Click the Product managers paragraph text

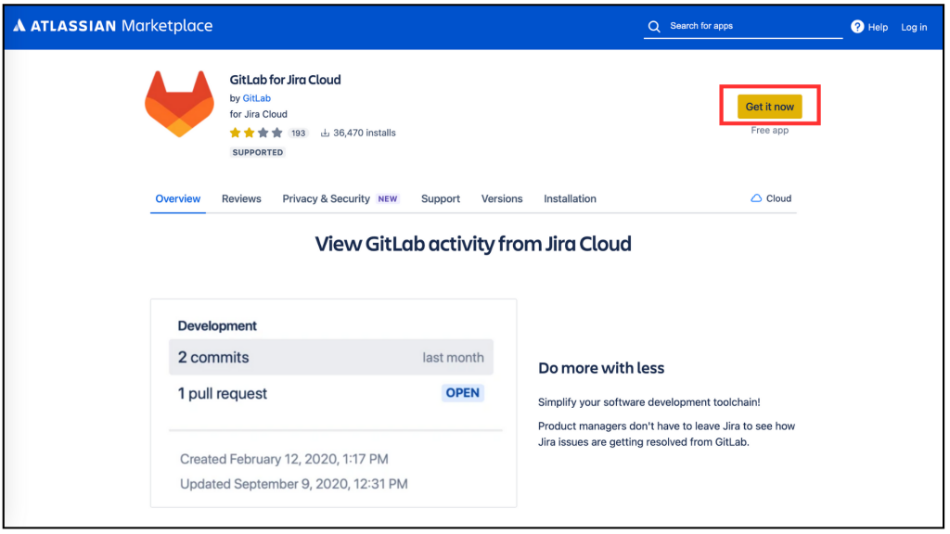click(666, 434)
